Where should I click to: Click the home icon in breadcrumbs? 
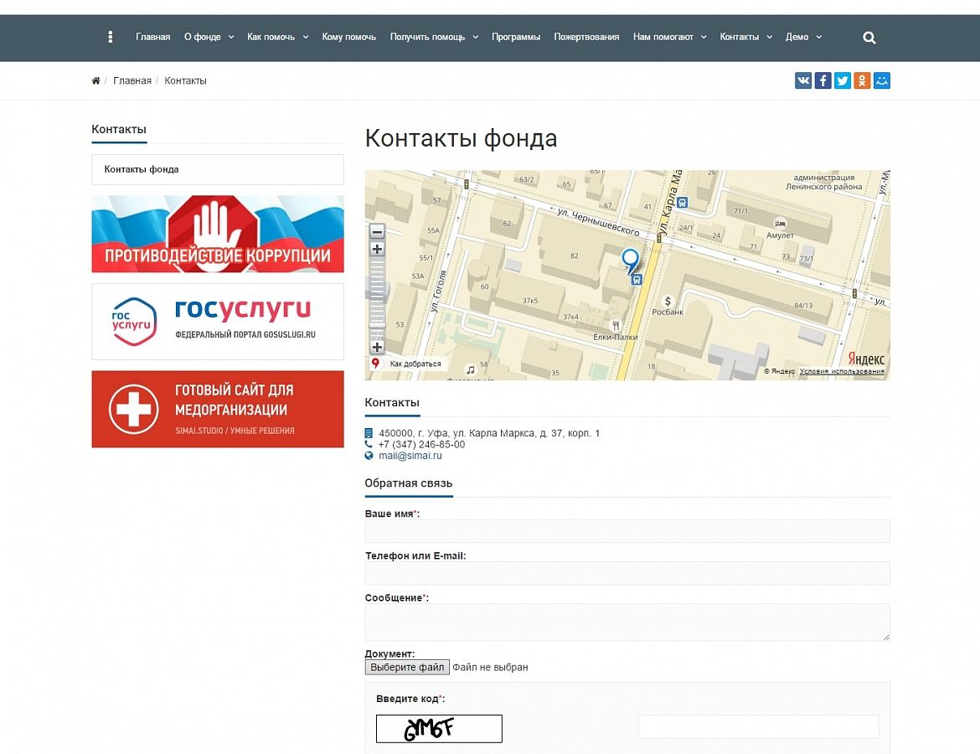click(95, 81)
